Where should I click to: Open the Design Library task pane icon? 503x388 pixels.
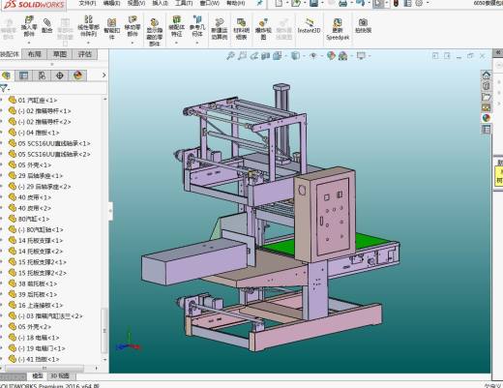pyautogui.click(x=487, y=86)
